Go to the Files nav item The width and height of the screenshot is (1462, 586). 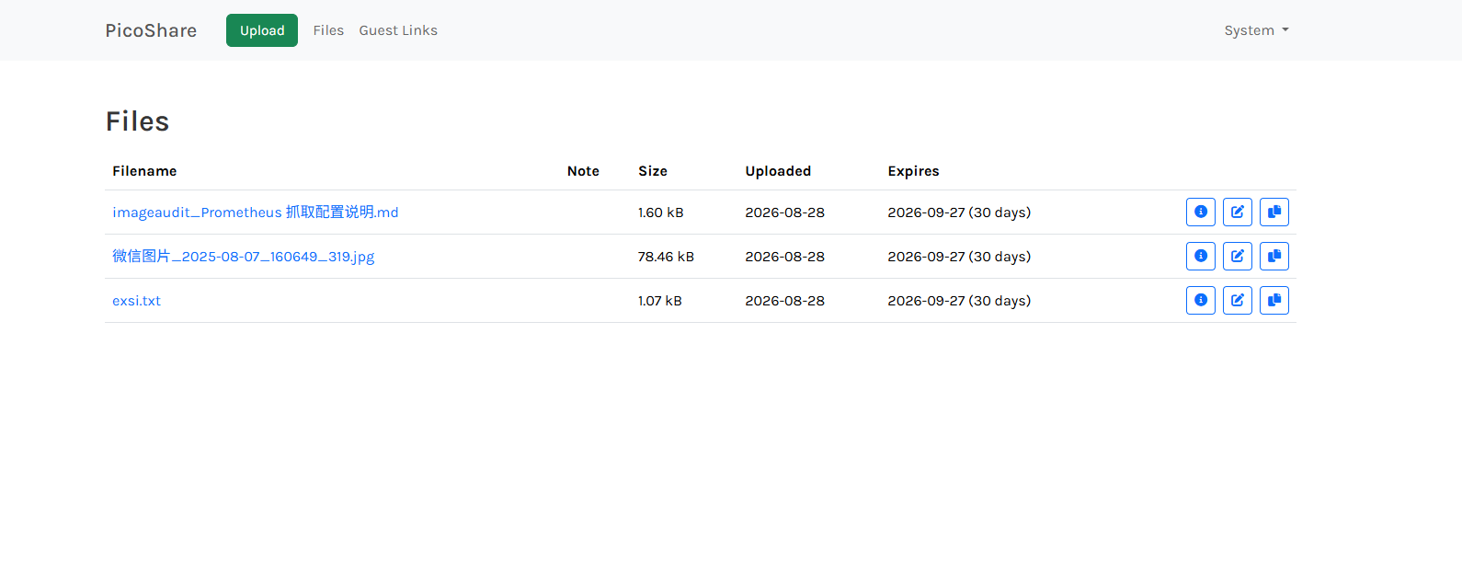click(x=328, y=30)
